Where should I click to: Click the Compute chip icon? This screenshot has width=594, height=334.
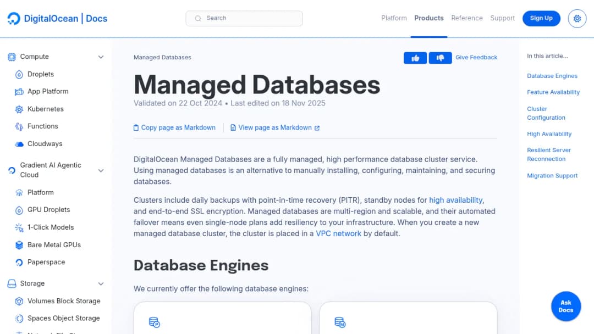pos(12,57)
